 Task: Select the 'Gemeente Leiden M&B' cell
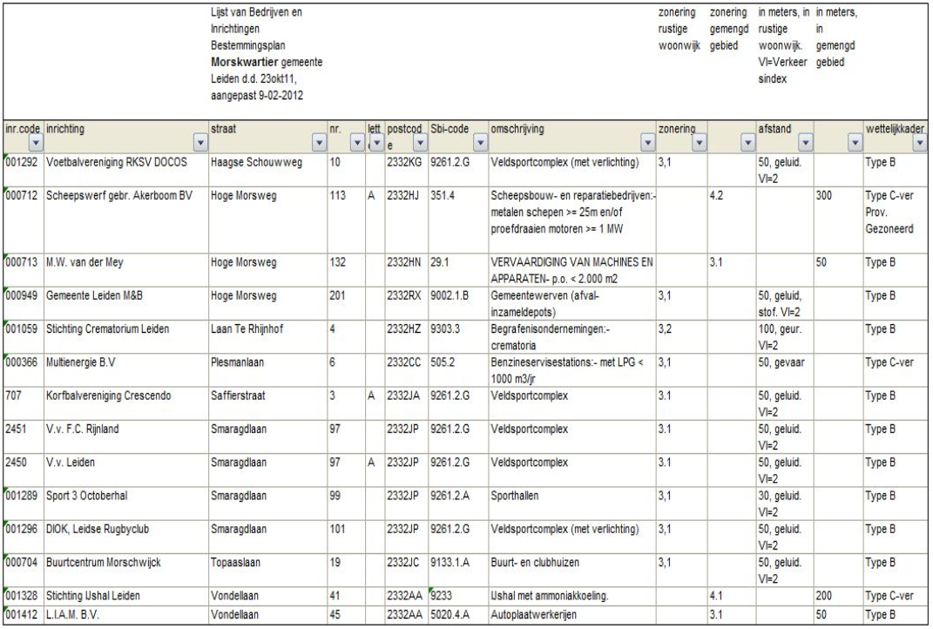coord(126,303)
